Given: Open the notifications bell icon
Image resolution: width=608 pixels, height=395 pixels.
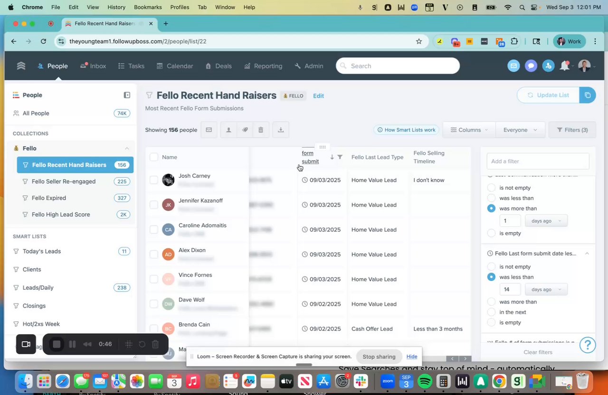Looking at the screenshot, I should pos(564,66).
